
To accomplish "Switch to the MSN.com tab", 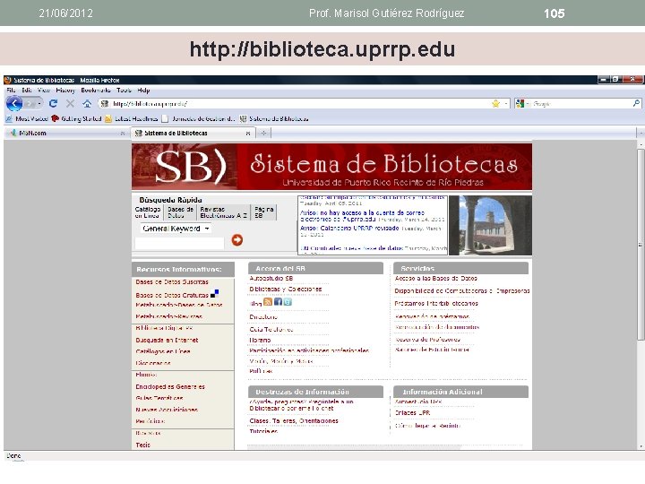I will coord(67,133).
